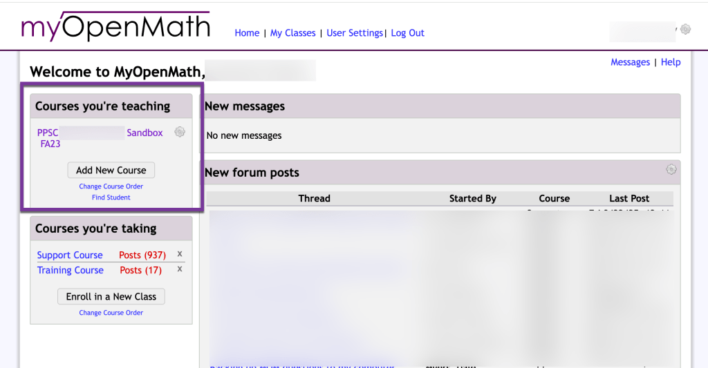Open the Help link

671,62
